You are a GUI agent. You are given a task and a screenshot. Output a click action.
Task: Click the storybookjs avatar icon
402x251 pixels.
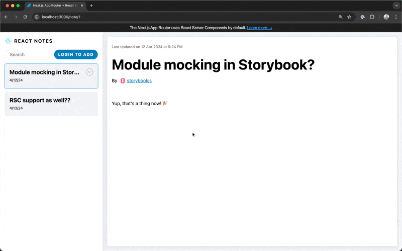coord(123,80)
